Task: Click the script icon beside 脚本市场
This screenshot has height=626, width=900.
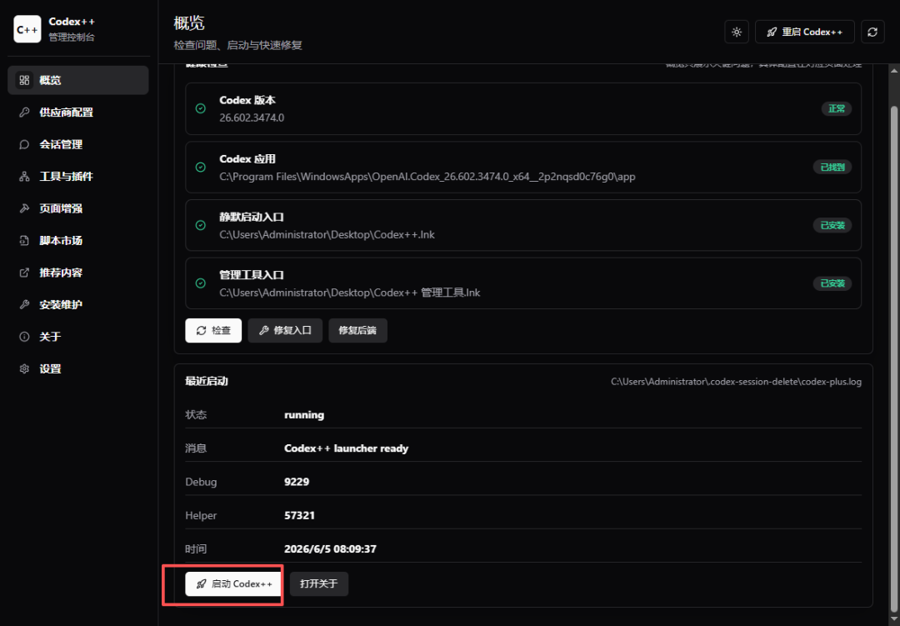Action: point(24,241)
